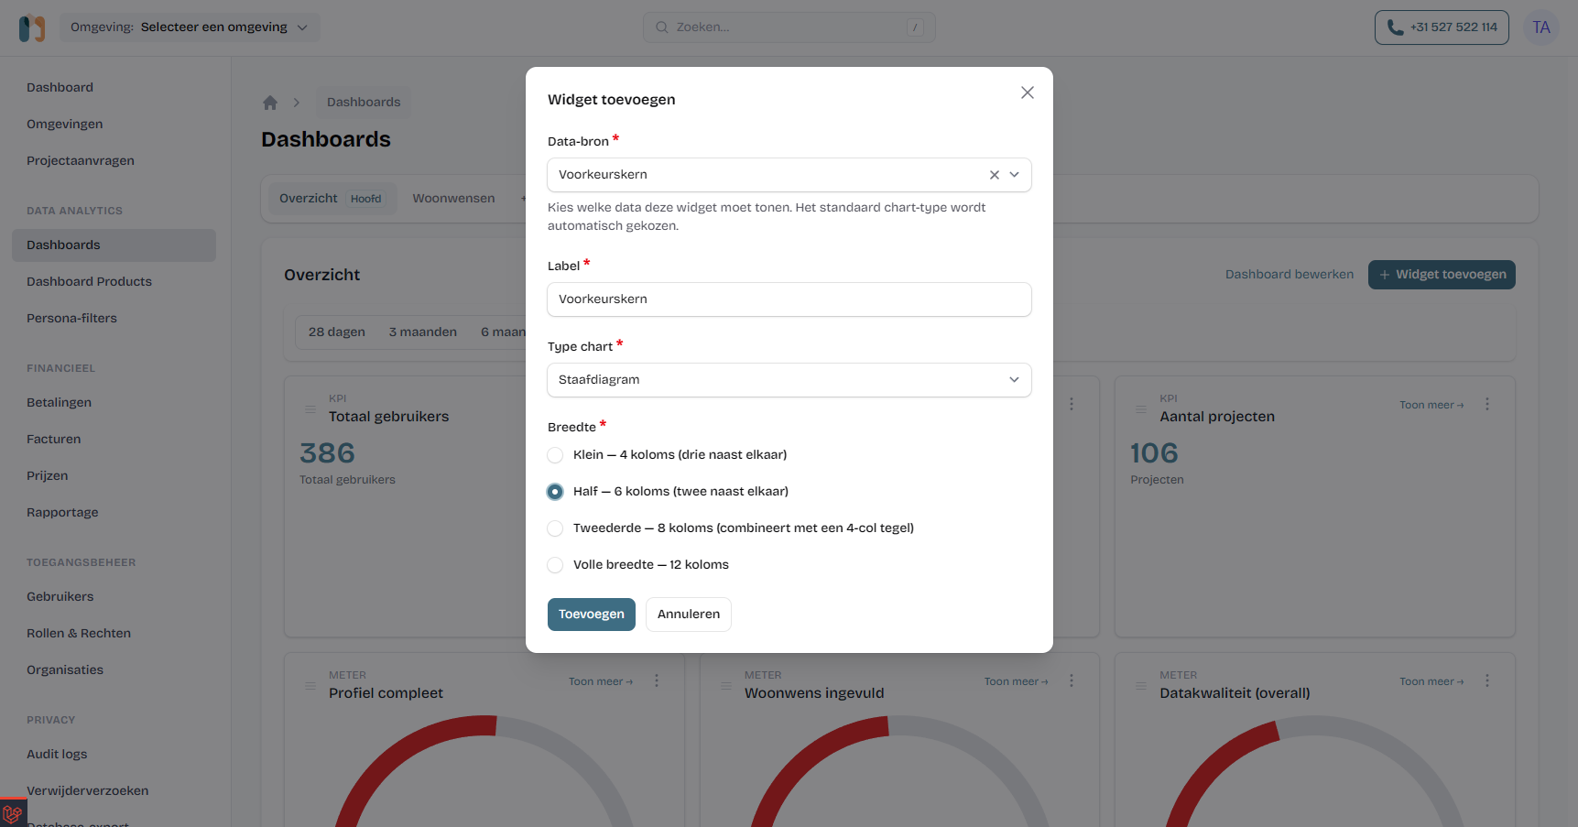This screenshot has width=1578, height=827.
Task: Open Prijzen in the sidebar
Action: pyautogui.click(x=48, y=476)
